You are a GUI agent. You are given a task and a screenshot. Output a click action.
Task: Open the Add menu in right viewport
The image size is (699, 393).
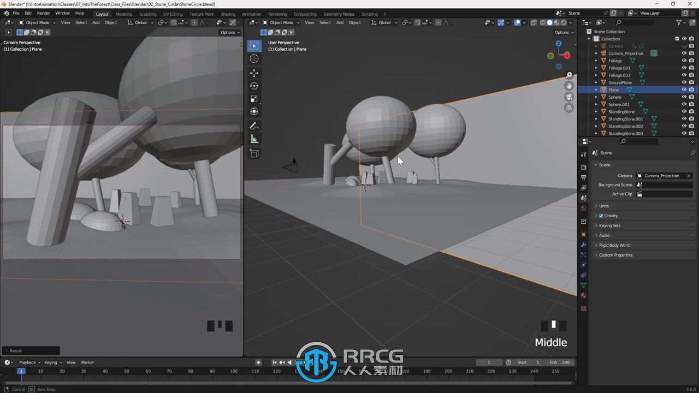340,22
